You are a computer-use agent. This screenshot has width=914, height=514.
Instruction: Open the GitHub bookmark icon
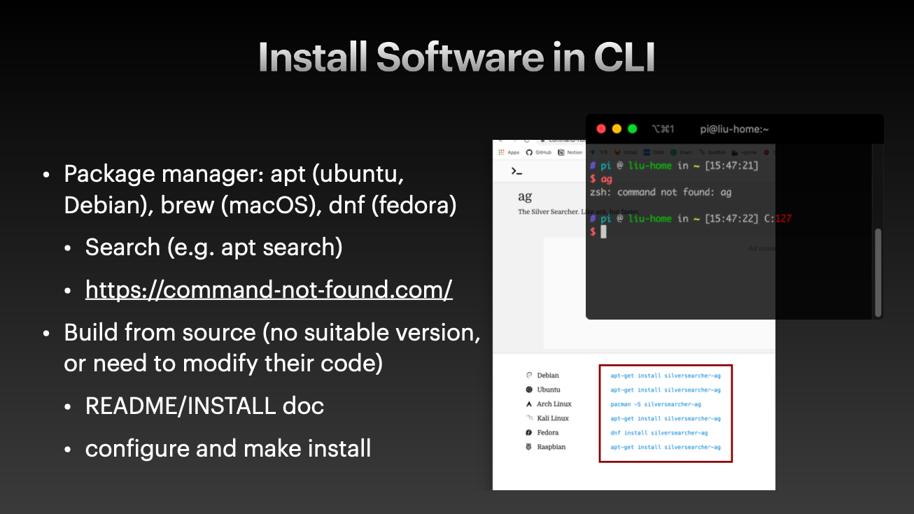coord(529,152)
